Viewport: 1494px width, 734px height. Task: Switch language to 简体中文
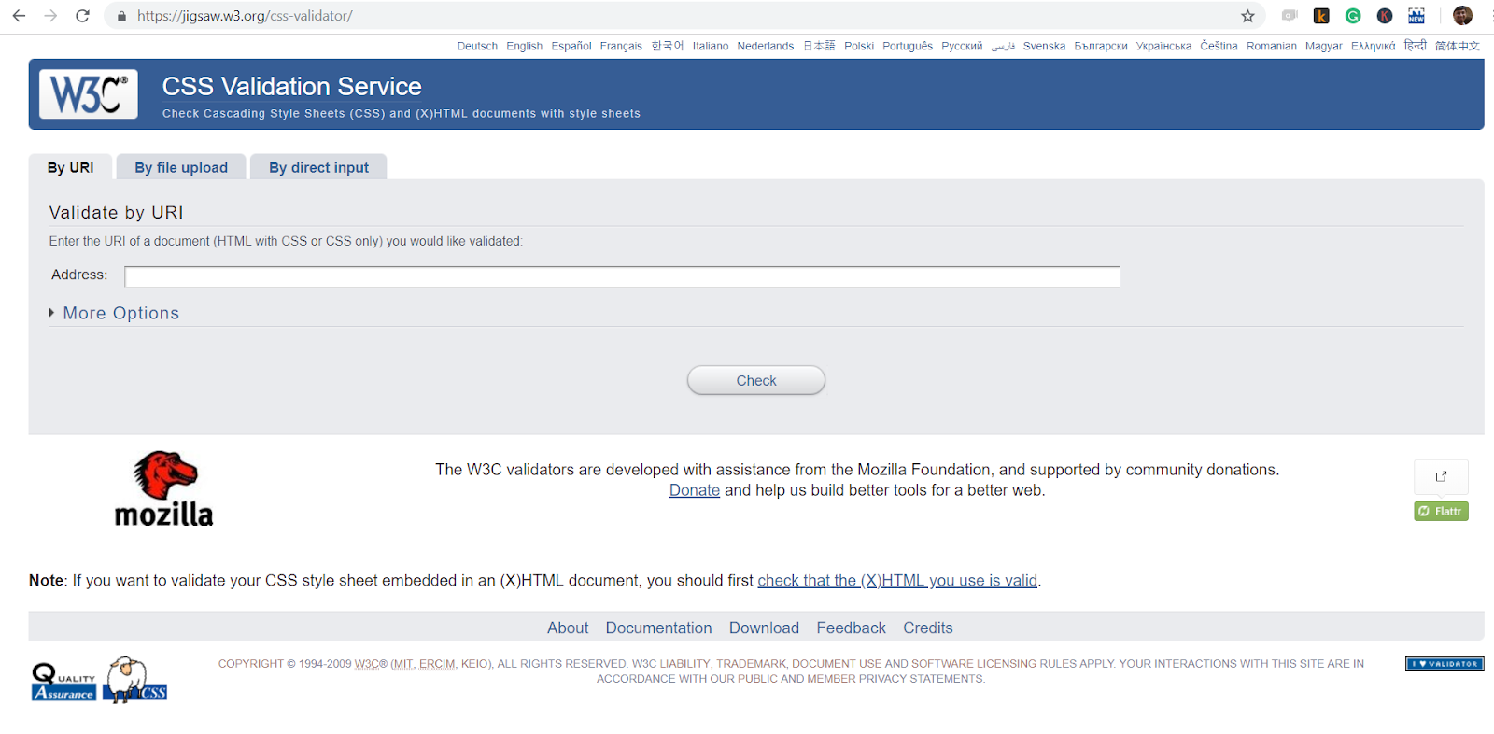pos(1458,46)
